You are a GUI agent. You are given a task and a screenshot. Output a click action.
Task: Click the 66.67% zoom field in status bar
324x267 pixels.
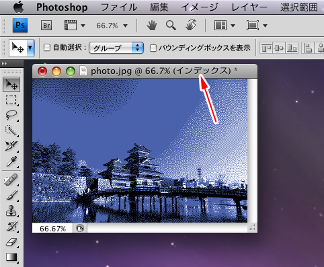coord(52,229)
